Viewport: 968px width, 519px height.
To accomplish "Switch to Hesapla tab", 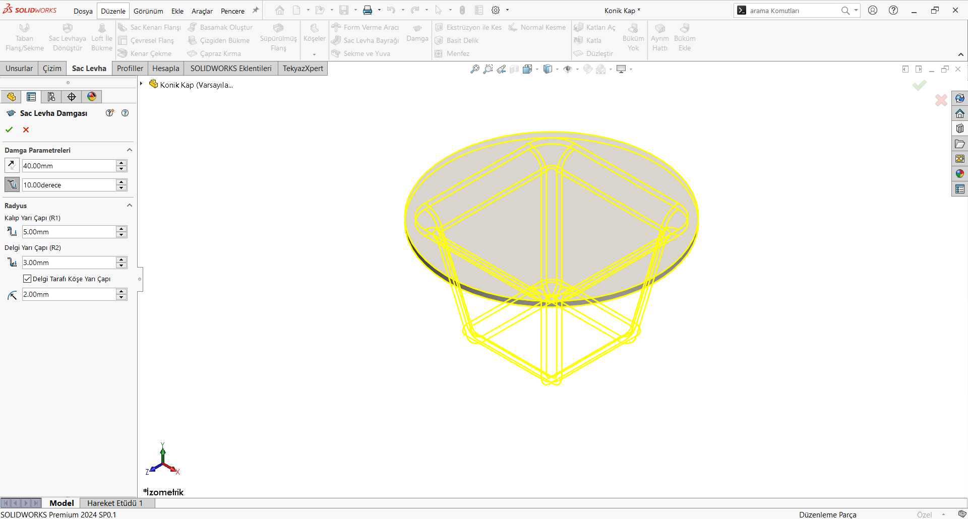I will pyautogui.click(x=166, y=69).
